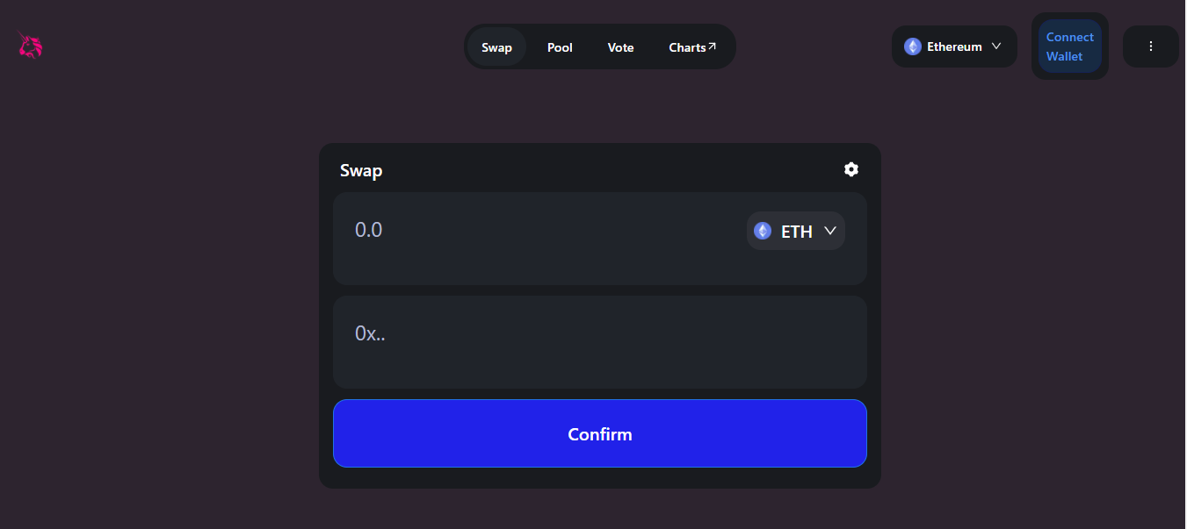Viewport: 1187px width, 529px height.
Task: Go to the Vote tab
Action: click(620, 47)
